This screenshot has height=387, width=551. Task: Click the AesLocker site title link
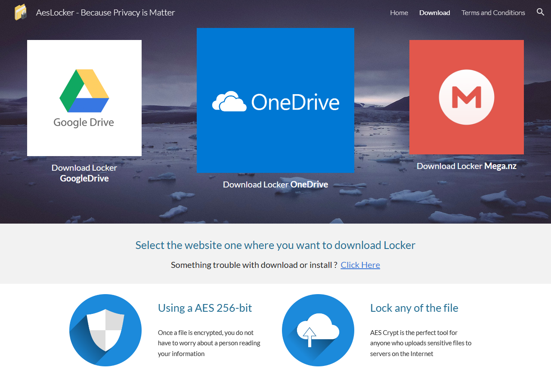pos(105,12)
